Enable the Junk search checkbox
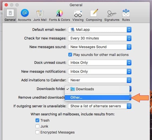Screen dimensions: 152x140 37,126
